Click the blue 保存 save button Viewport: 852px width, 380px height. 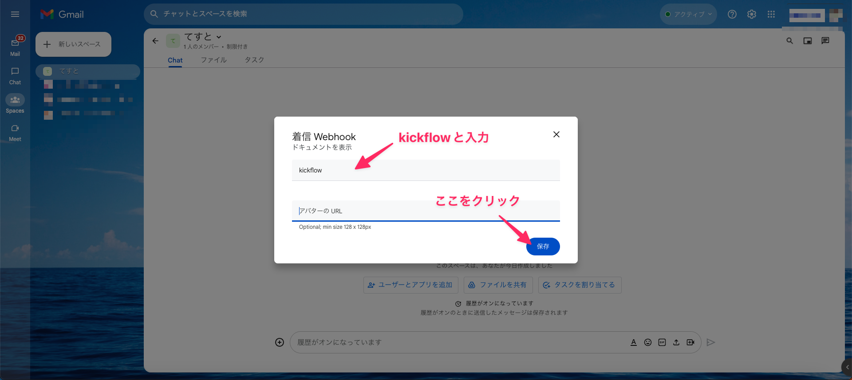(543, 247)
